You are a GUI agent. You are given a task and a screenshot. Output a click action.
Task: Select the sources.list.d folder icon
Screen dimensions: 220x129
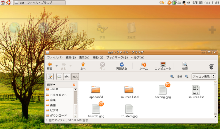point(129,89)
